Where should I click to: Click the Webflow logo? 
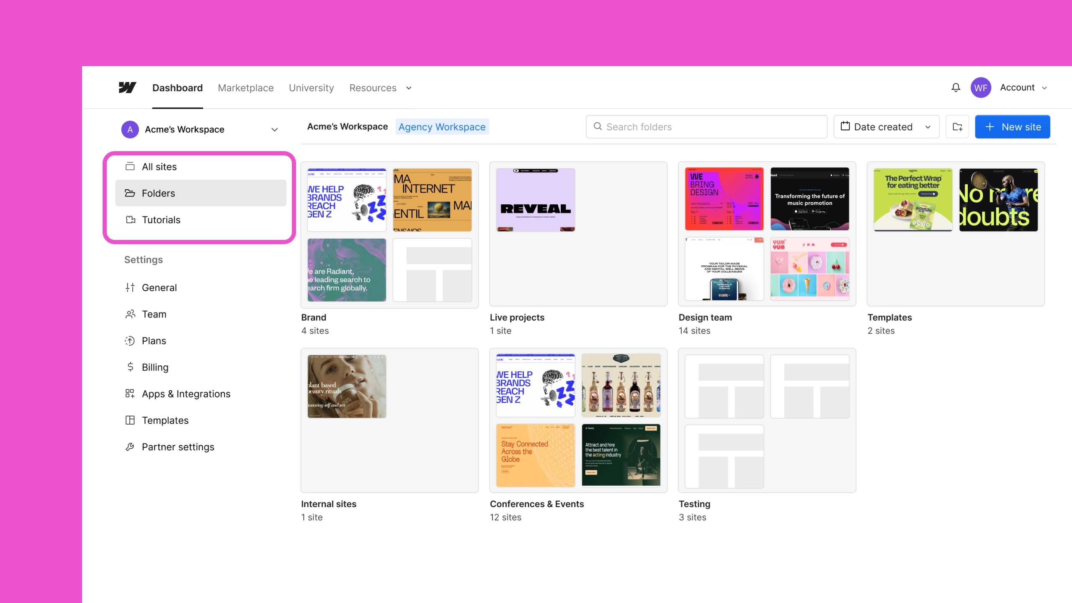(127, 88)
